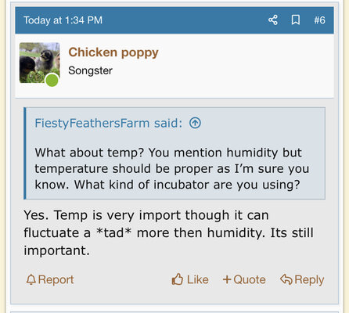
Task: Report this post
Action: 50,279
